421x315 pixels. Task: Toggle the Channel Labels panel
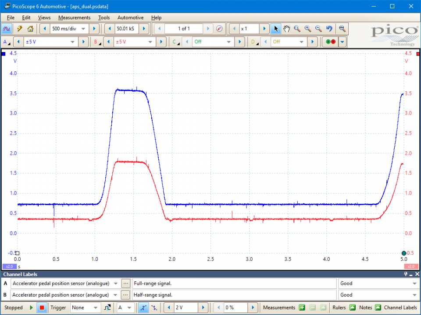click(400, 308)
